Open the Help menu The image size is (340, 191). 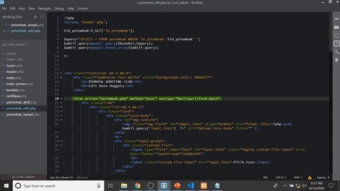coord(71,8)
